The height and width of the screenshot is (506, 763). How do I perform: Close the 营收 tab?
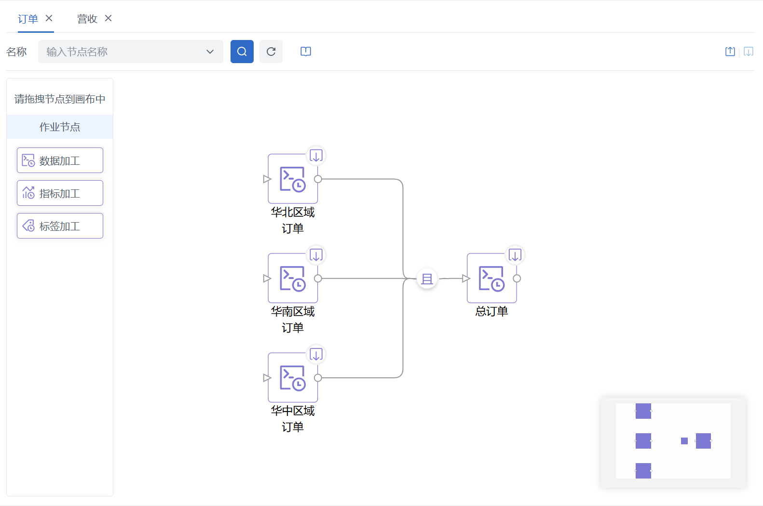point(108,18)
